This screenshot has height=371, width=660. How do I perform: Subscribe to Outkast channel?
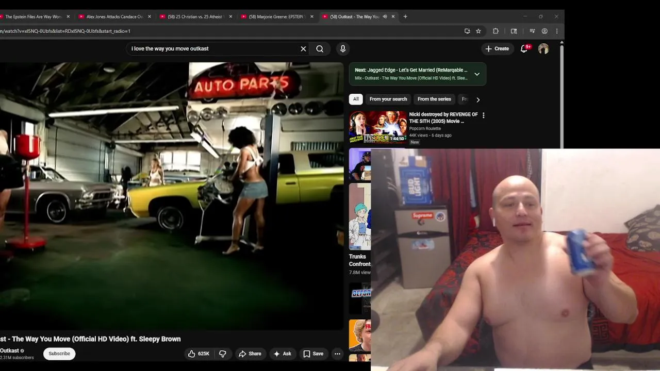tap(59, 353)
